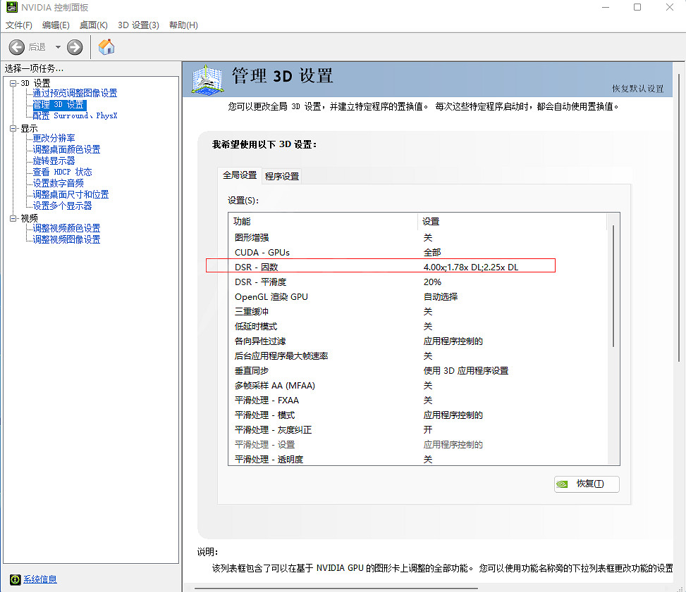Select the DSR - 平滑度 setting row

pyautogui.click(x=259, y=282)
